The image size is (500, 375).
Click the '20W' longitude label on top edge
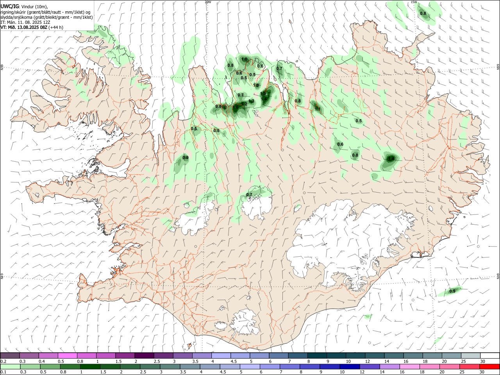coord(208,2)
